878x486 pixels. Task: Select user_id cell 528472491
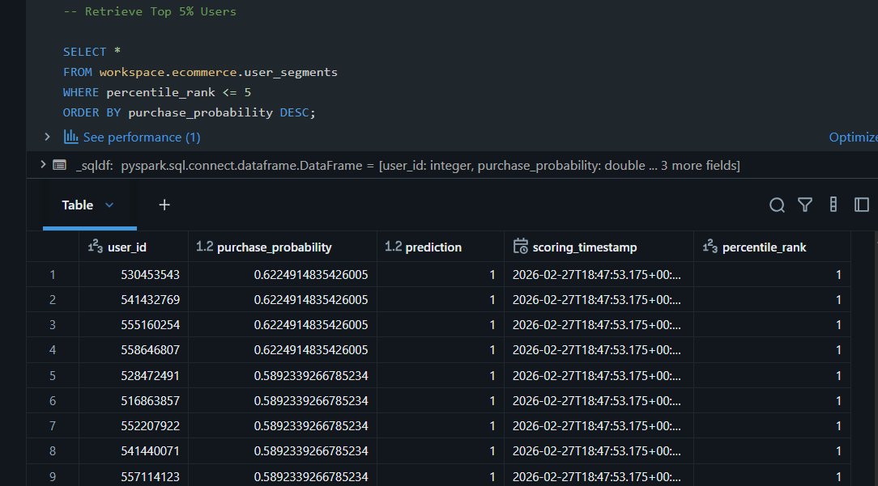click(x=150, y=376)
